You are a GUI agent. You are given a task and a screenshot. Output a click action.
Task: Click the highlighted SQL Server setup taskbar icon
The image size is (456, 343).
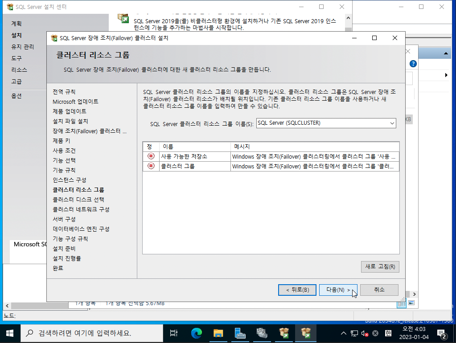coord(306,333)
